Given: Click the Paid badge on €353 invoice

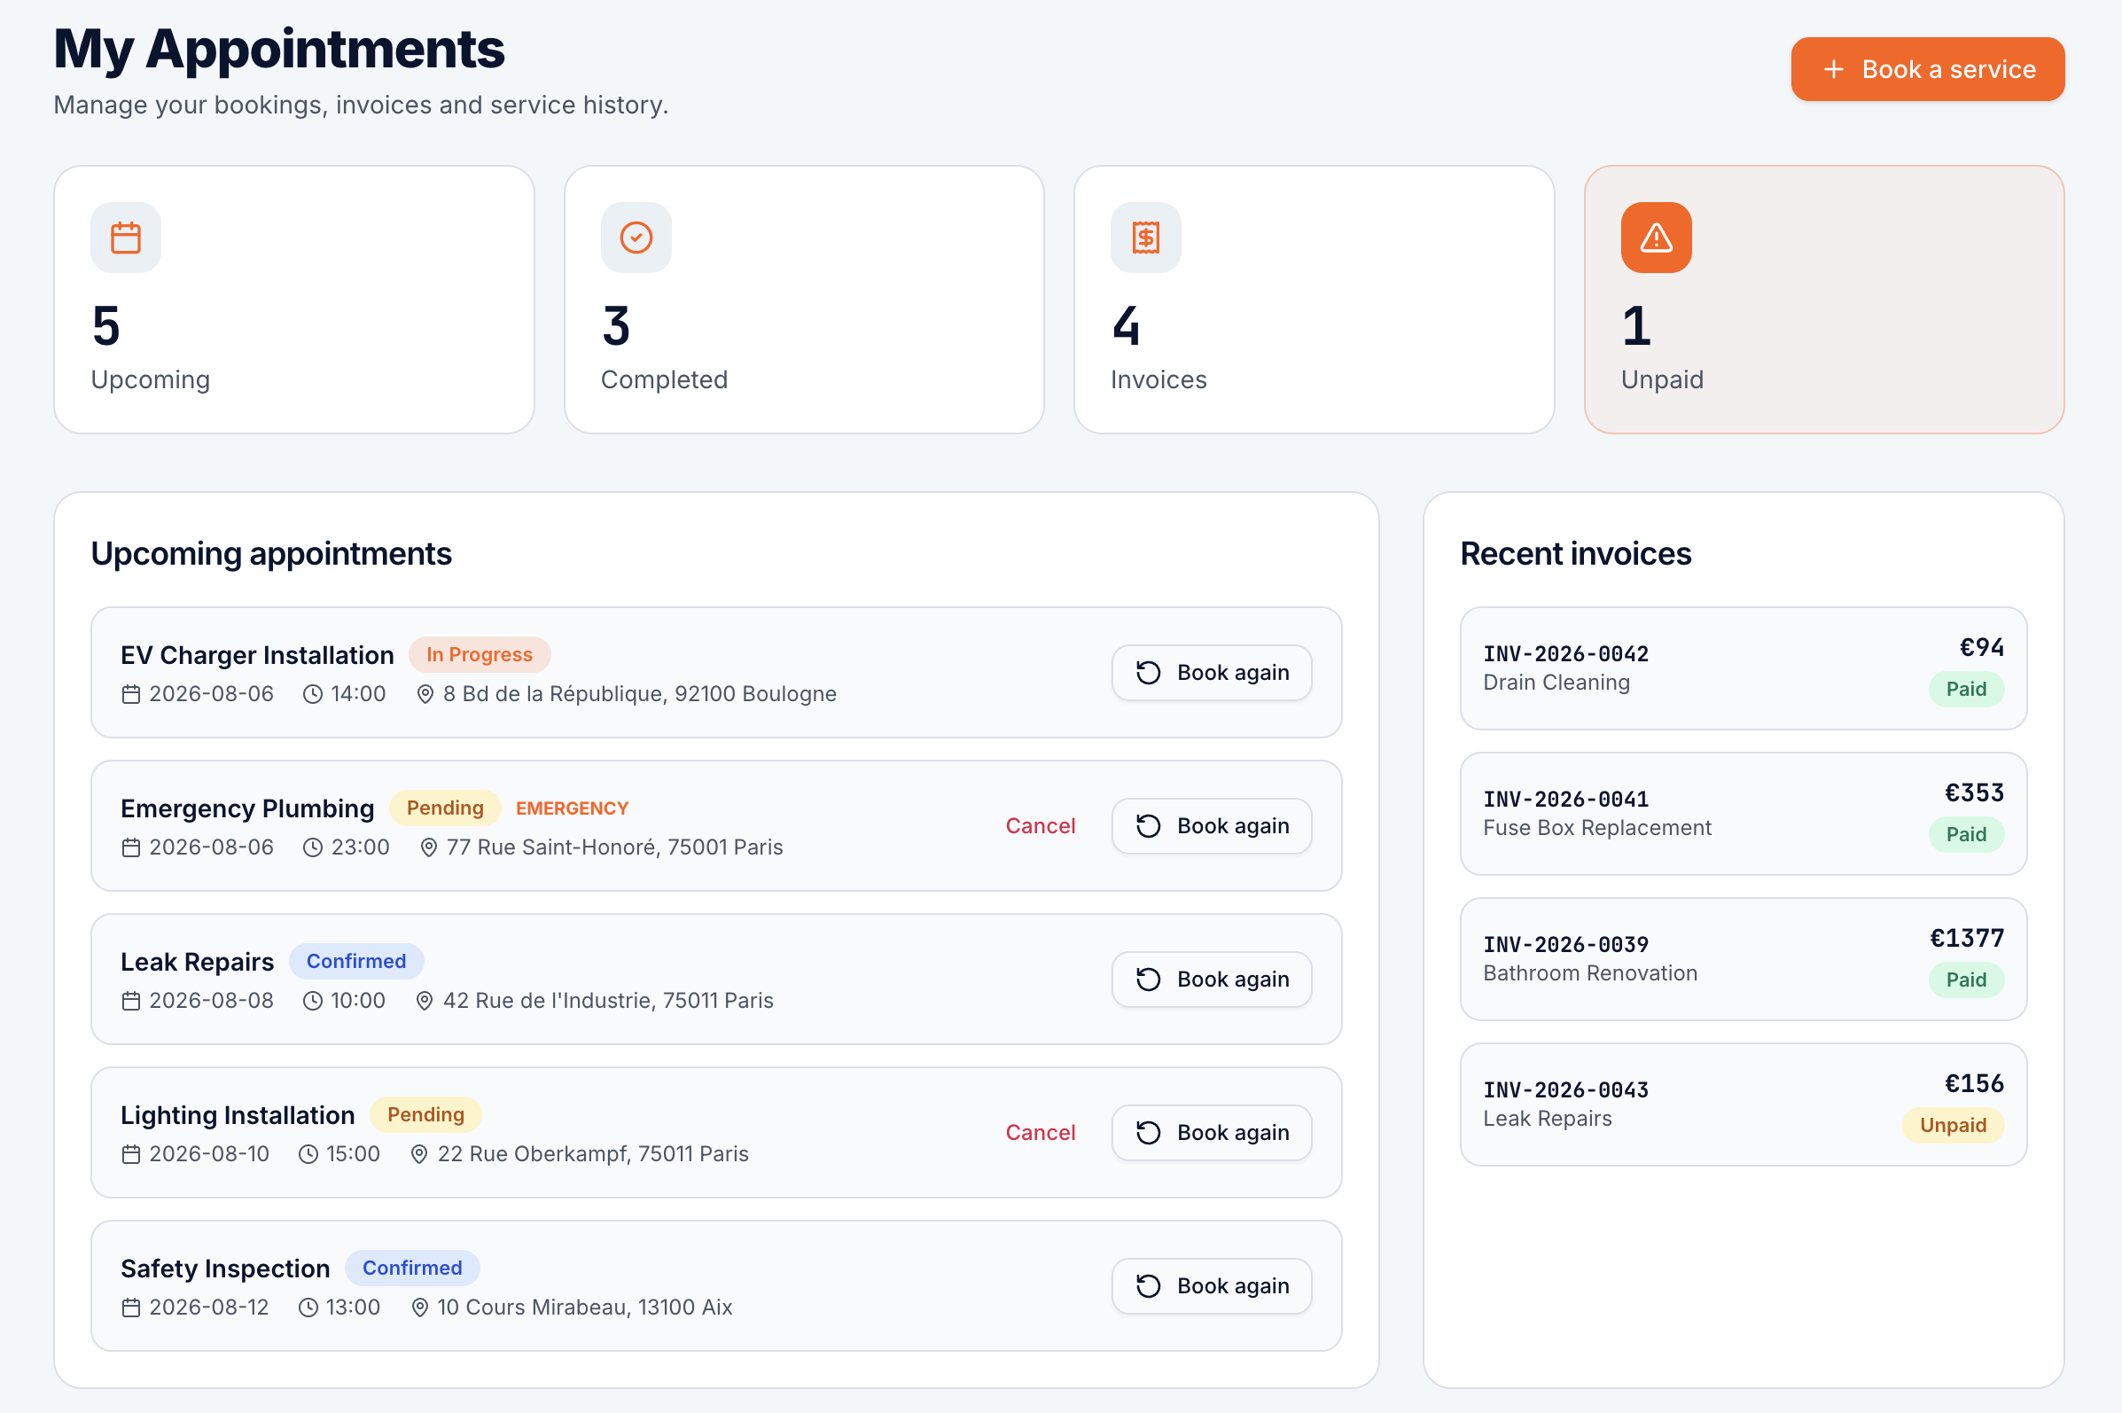Looking at the screenshot, I should [x=1966, y=834].
